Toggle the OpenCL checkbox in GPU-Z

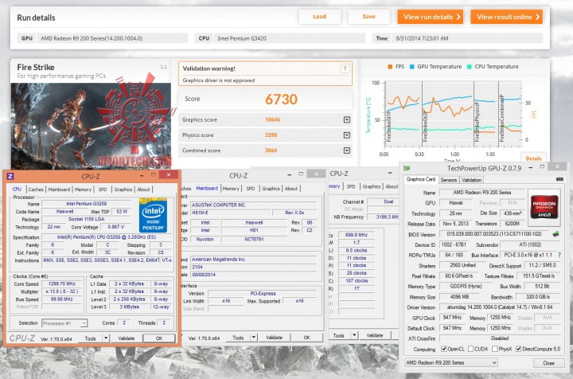point(443,349)
